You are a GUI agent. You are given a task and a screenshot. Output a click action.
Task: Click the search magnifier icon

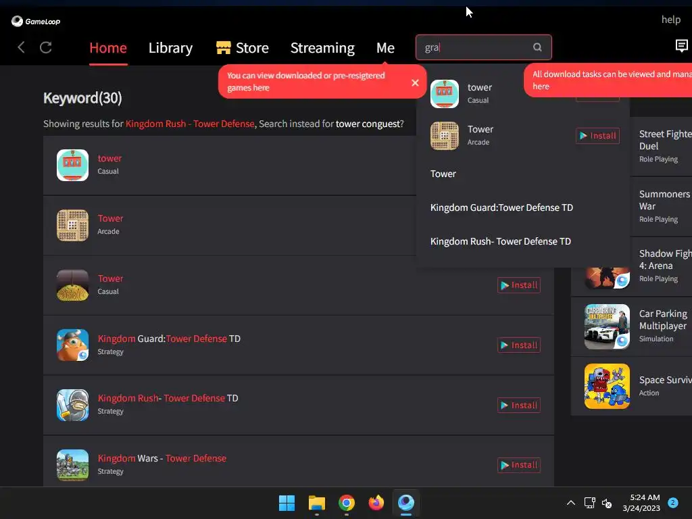[x=537, y=47]
